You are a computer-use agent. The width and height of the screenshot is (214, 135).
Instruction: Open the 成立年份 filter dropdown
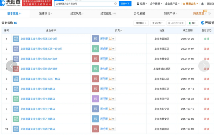tap(141, 23)
